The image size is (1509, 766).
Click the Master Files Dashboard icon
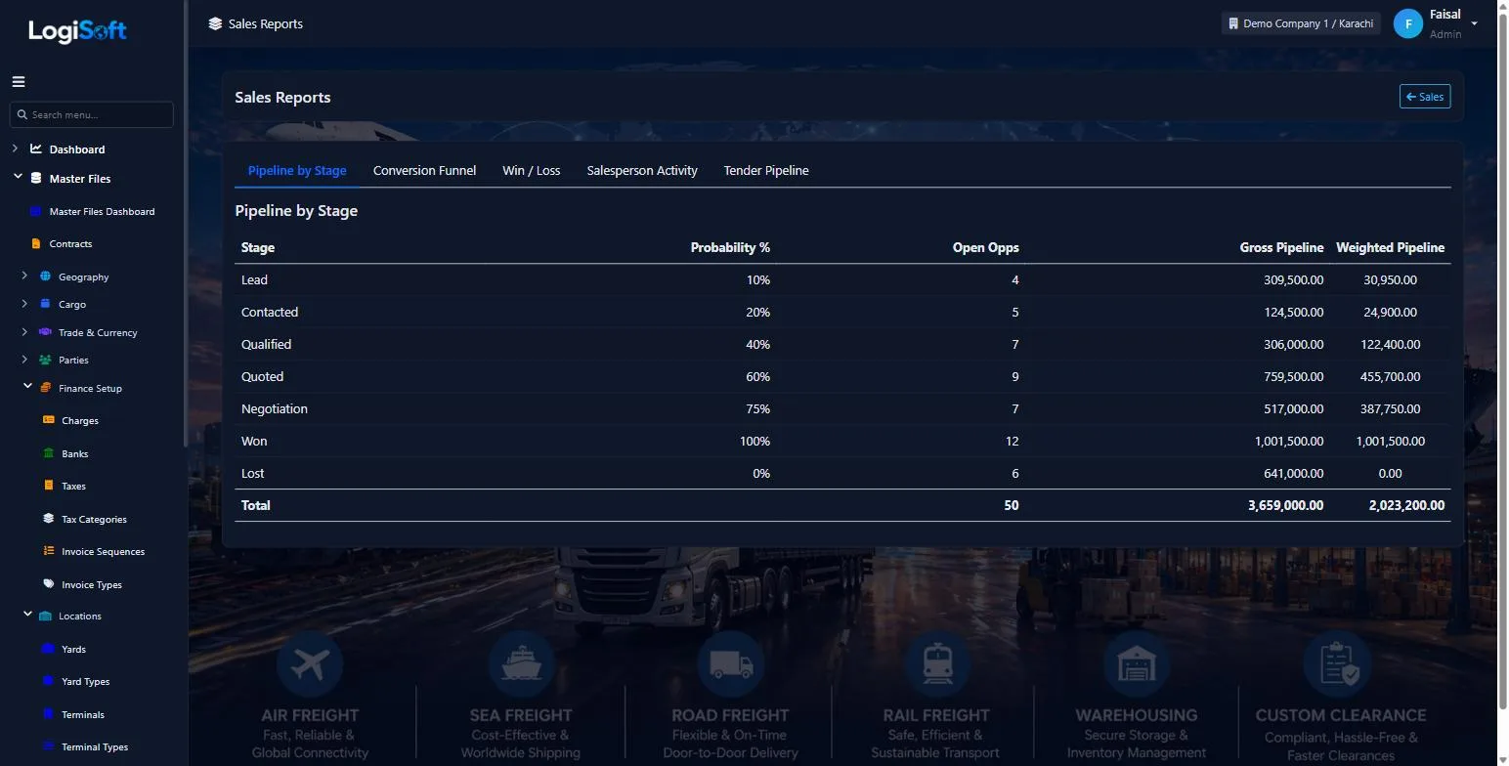point(36,211)
